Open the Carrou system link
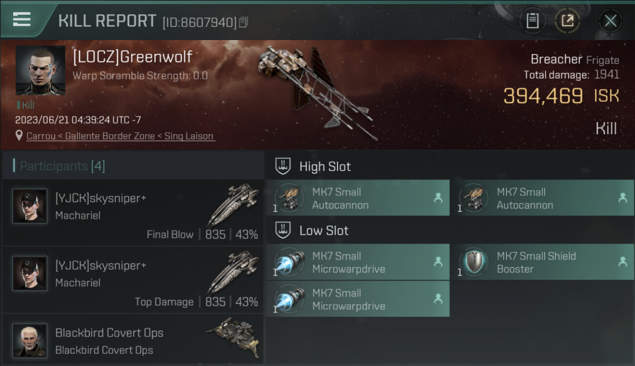 41,136
